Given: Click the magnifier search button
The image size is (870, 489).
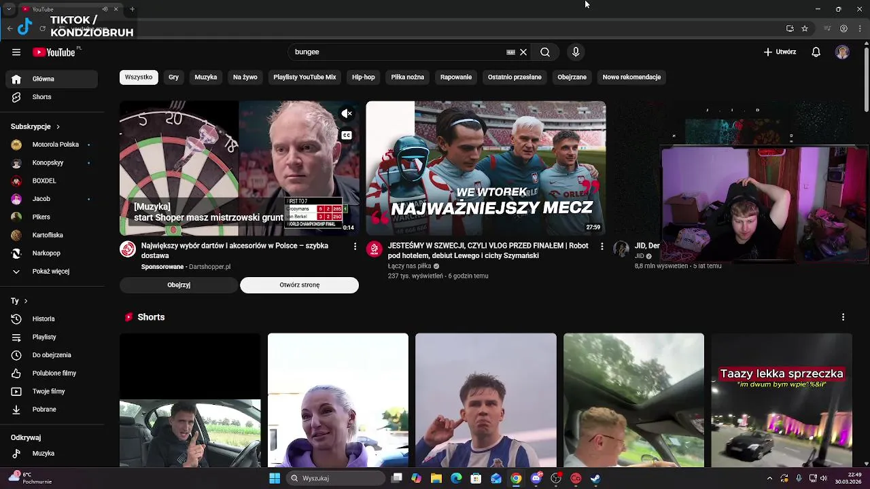Looking at the screenshot, I should [x=545, y=52].
